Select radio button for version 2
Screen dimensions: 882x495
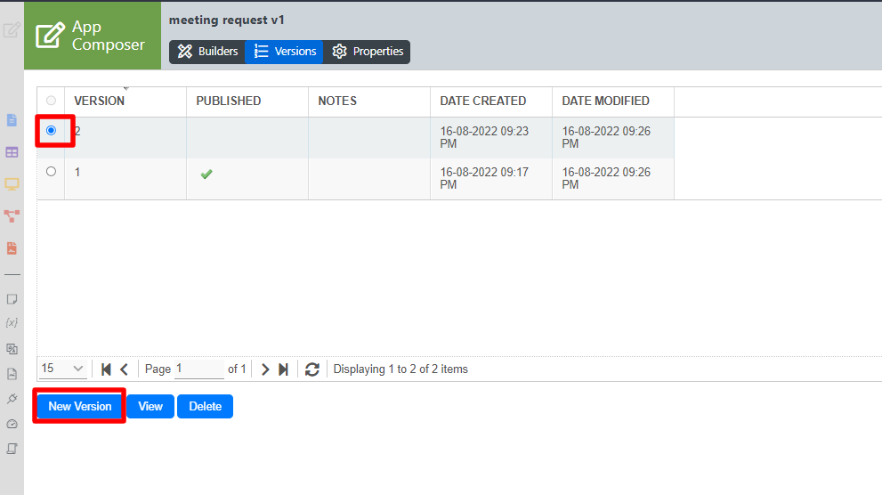click(x=52, y=131)
